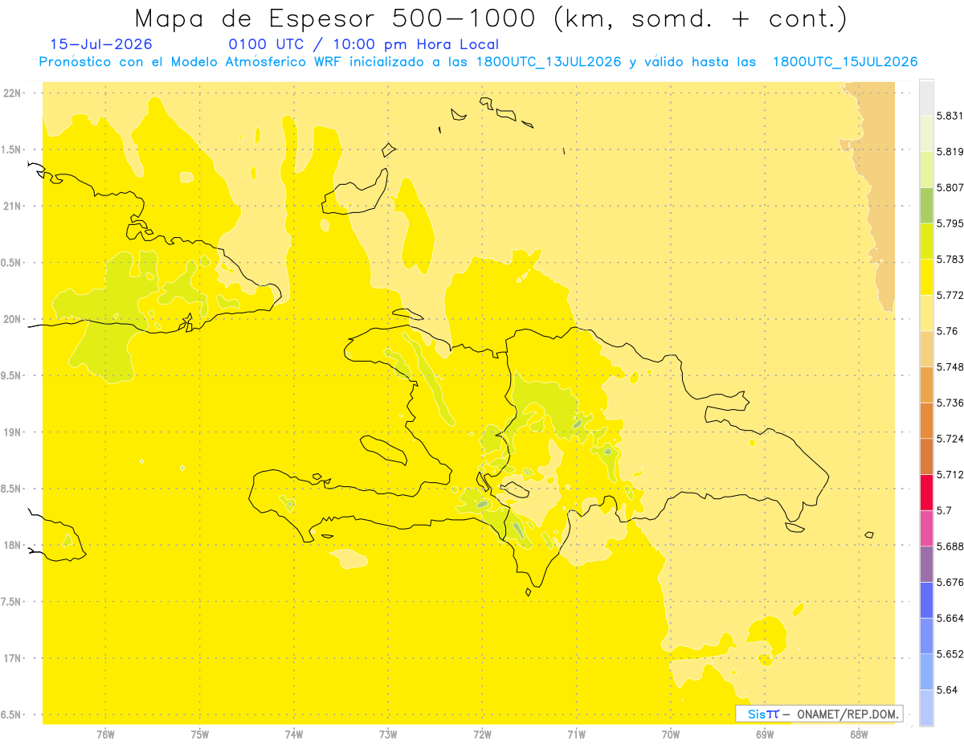Click the purple legend swatch between 5.676 and 5.688
Screen dimensions: 964x745
(926, 564)
